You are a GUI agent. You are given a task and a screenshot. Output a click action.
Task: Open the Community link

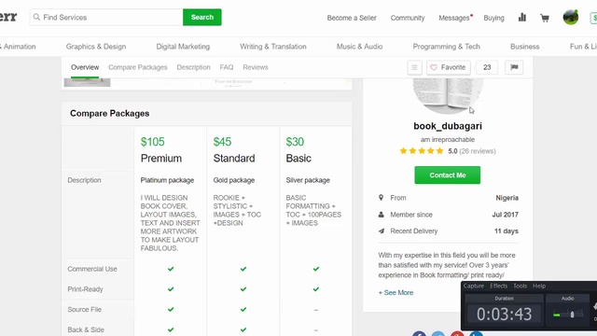pyautogui.click(x=408, y=18)
